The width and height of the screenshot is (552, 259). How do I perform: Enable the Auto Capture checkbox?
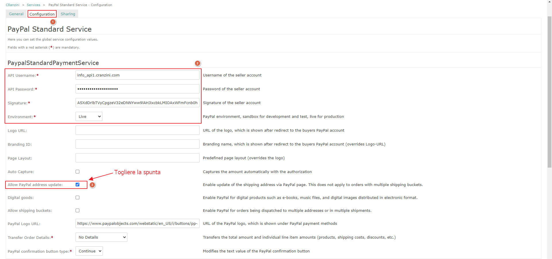pos(78,172)
